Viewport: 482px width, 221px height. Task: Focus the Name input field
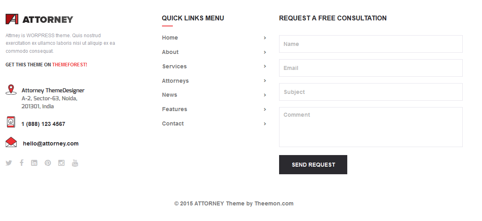point(371,44)
